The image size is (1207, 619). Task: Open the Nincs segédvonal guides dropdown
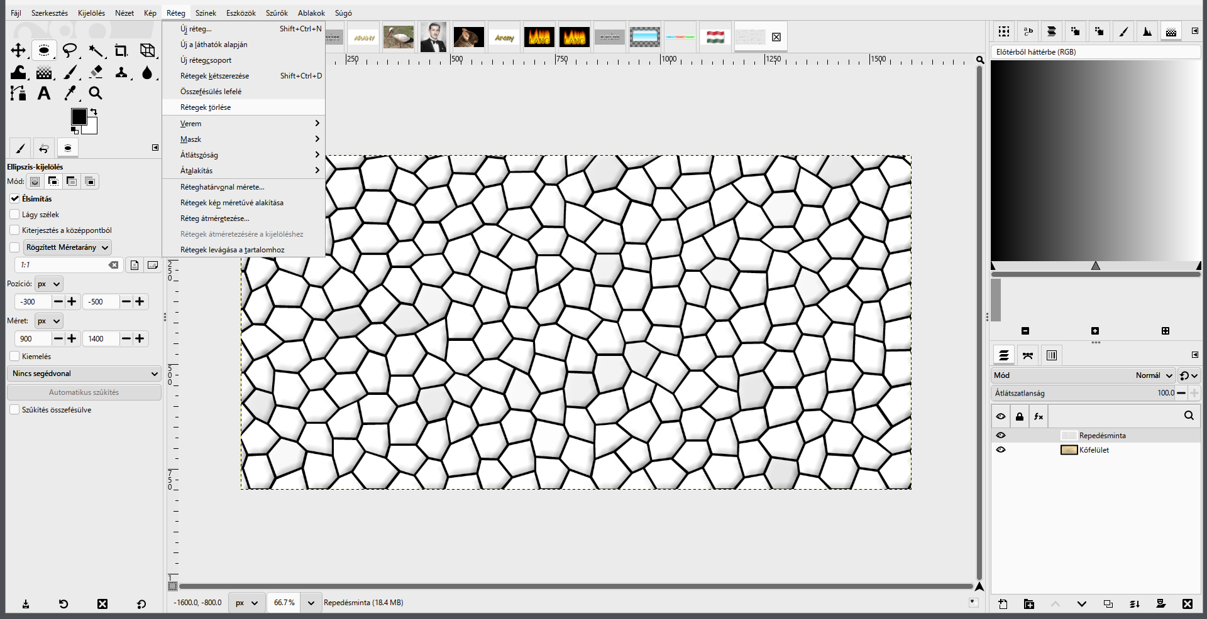coord(84,374)
